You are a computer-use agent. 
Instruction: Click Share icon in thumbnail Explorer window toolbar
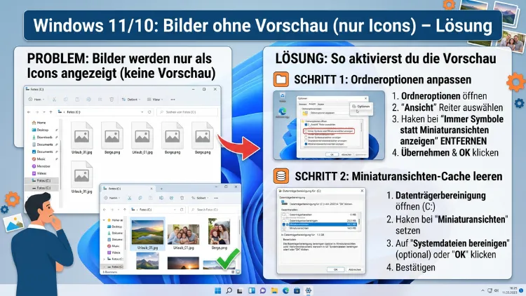click(171, 198)
